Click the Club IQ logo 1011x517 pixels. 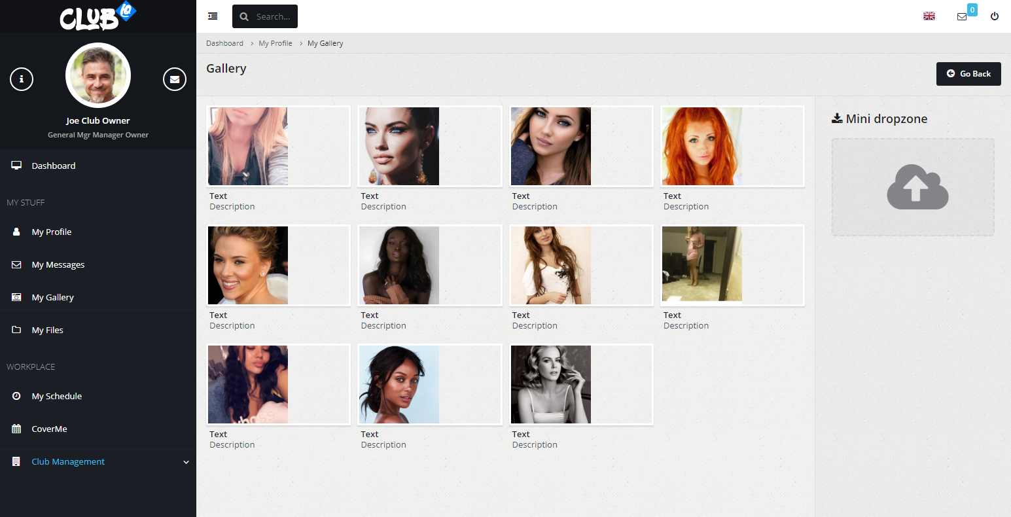click(98, 16)
